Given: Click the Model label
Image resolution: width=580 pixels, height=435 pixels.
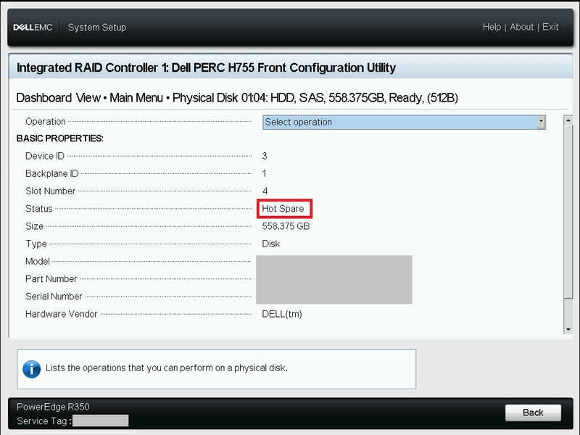Looking at the screenshot, I should click(x=38, y=262).
